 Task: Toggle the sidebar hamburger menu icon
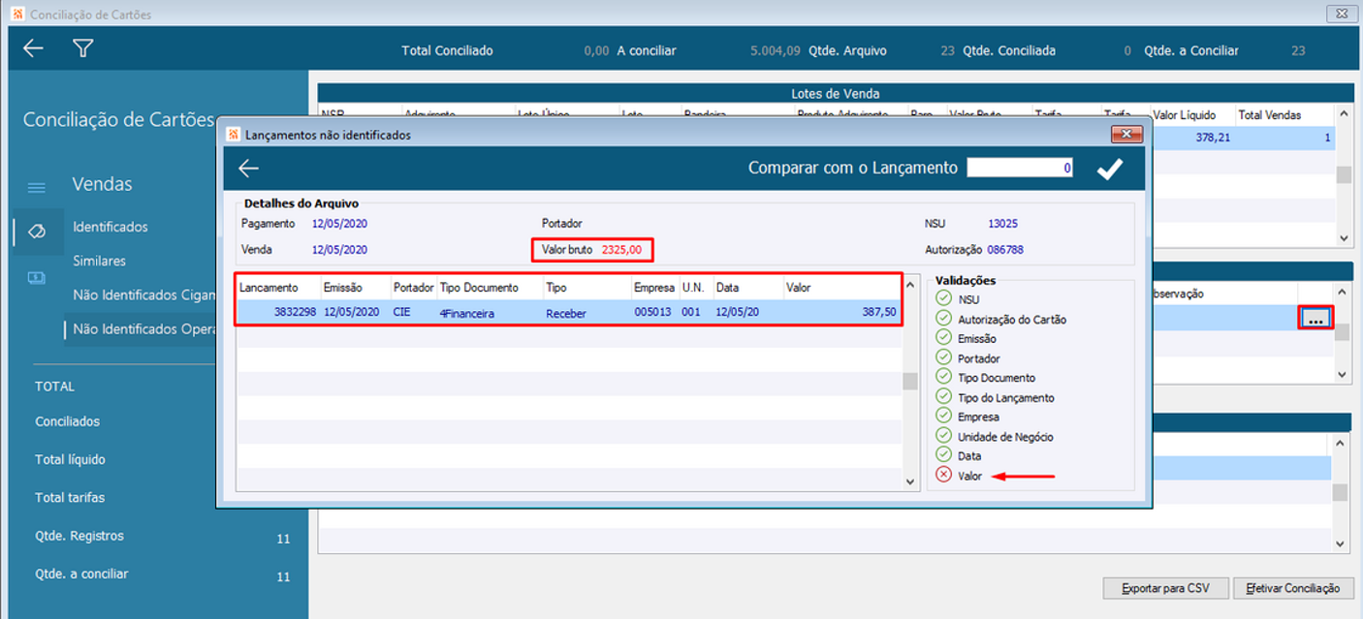click(36, 187)
